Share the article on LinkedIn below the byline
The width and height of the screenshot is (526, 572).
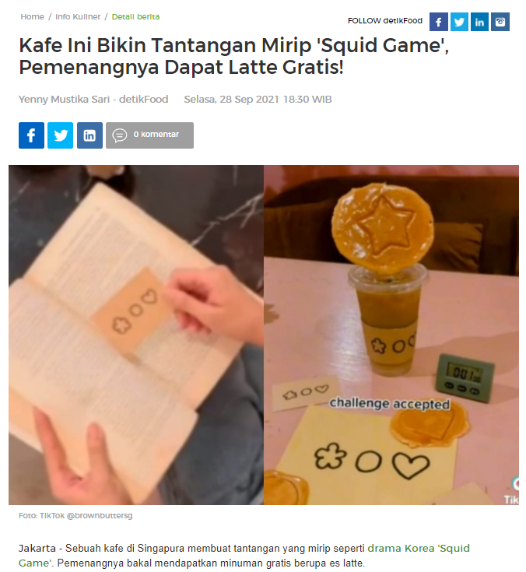[x=89, y=135]
